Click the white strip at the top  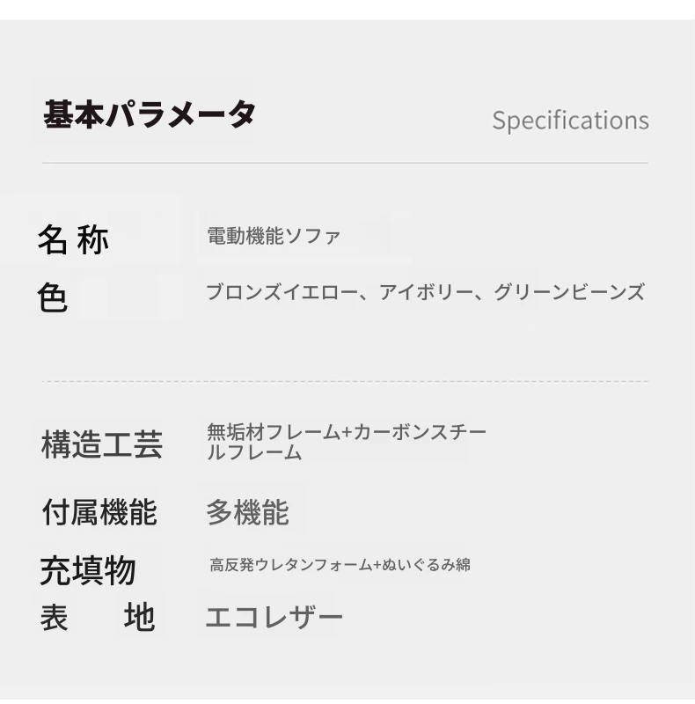[x=347, y=10]
